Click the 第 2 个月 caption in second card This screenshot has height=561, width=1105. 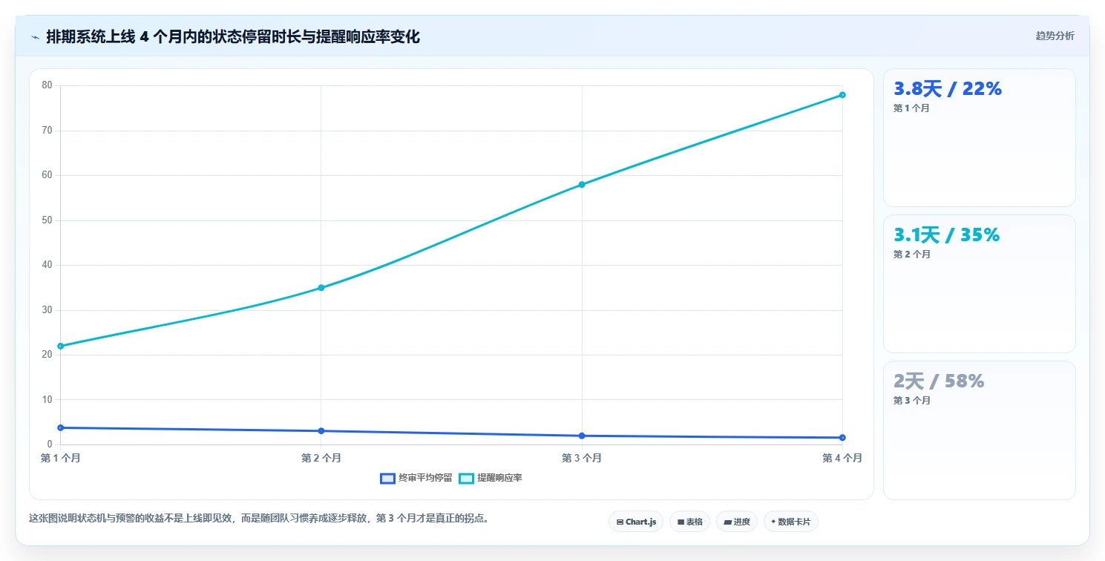click(x=911, y=254)
